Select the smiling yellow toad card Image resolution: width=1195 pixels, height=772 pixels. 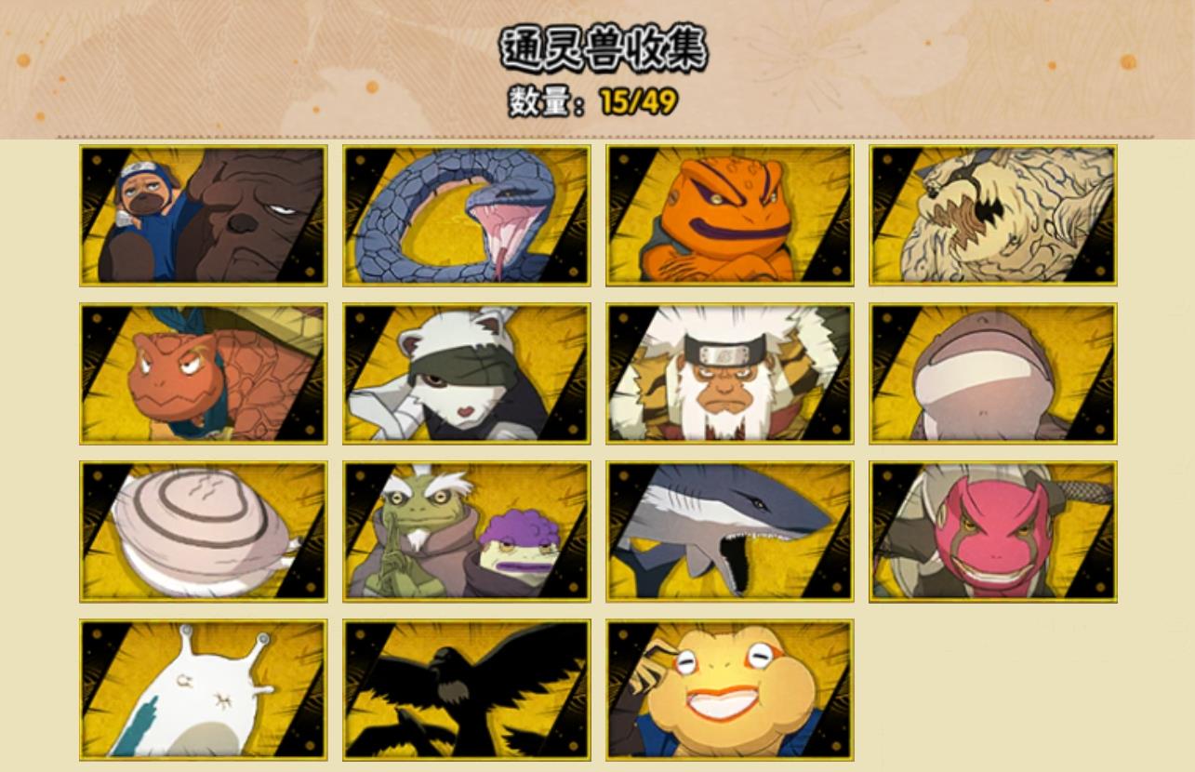730,689
